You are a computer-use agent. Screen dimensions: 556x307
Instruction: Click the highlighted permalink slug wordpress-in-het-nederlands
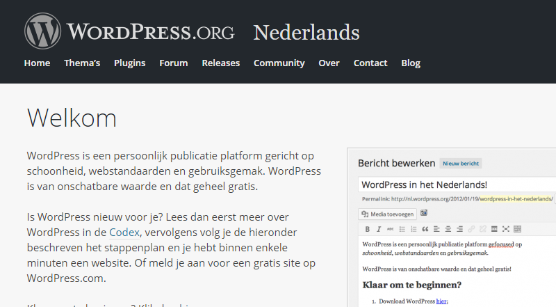tap(516, 199)
